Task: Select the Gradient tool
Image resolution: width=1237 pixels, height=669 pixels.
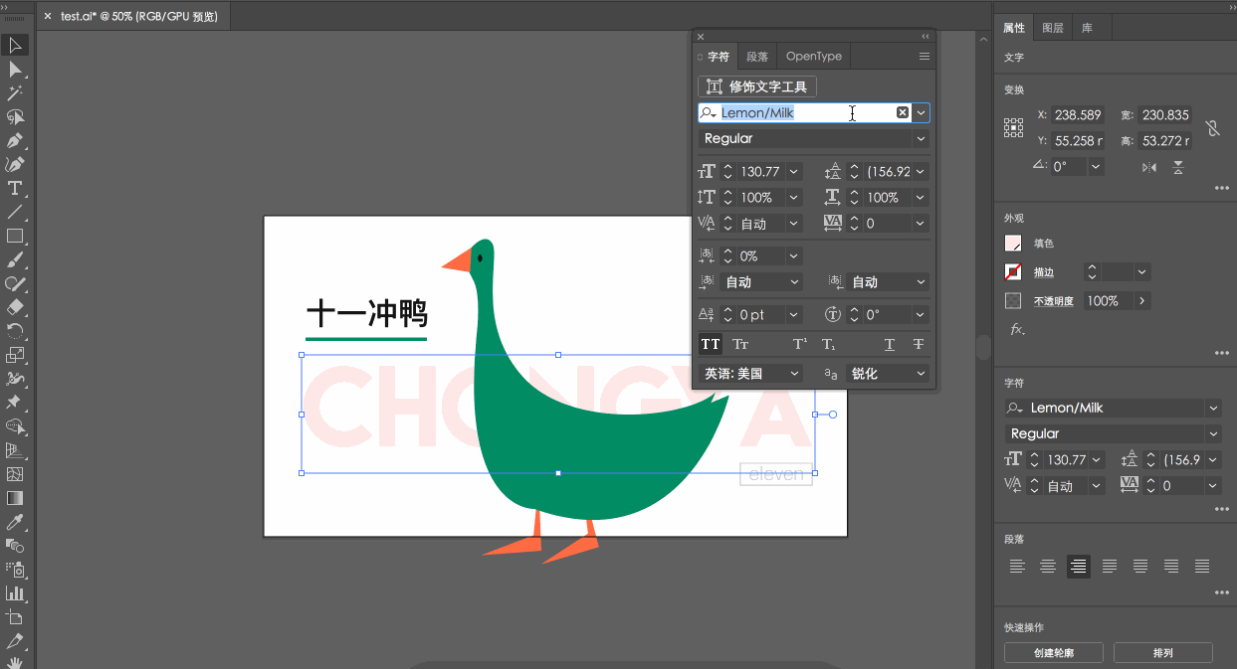Action: coord(16,498)
